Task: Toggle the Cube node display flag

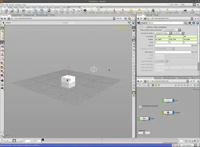Action: 149,118
